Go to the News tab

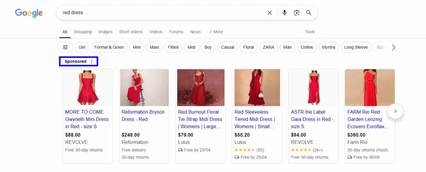point(196,31)
